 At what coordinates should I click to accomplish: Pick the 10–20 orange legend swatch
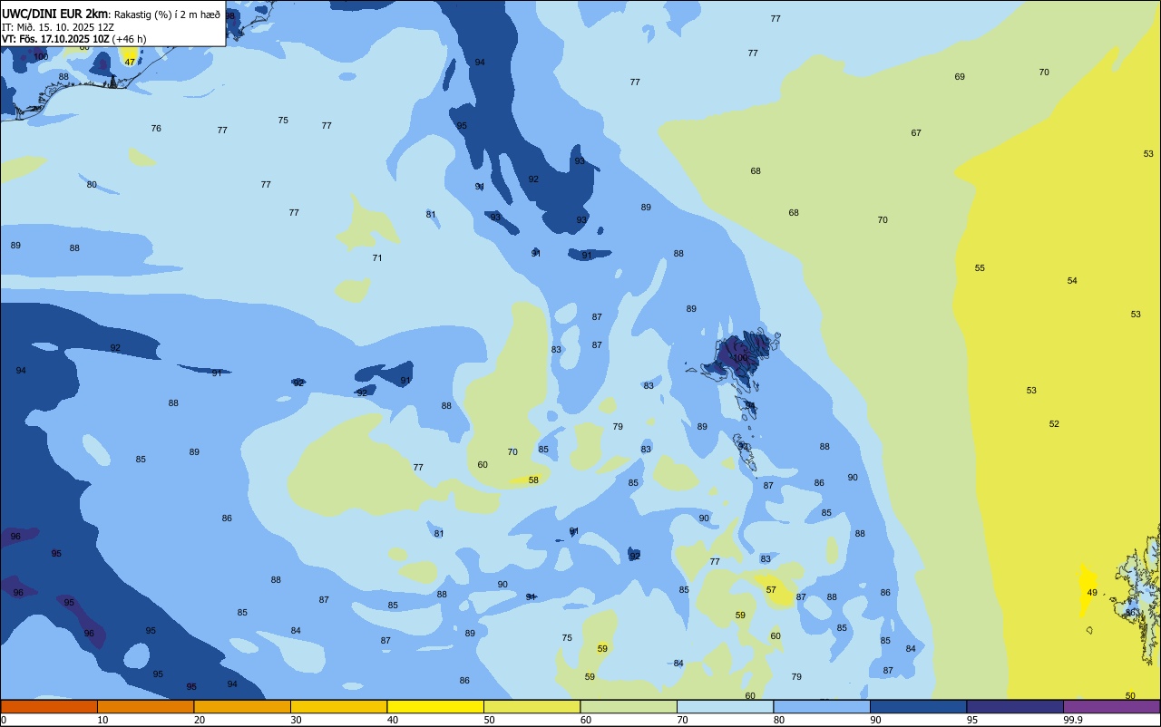(x=145, y=706)
